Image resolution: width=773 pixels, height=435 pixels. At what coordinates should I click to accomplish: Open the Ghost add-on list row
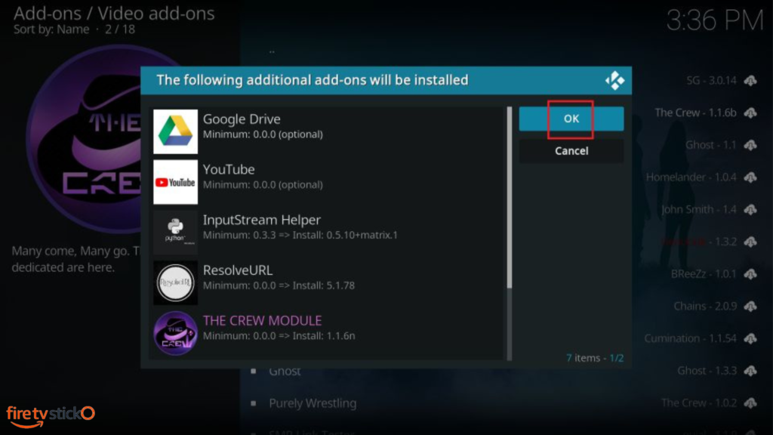[285, 372]
